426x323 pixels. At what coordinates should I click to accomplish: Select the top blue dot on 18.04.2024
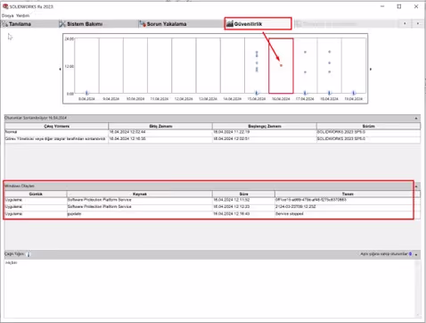(330, 52)
